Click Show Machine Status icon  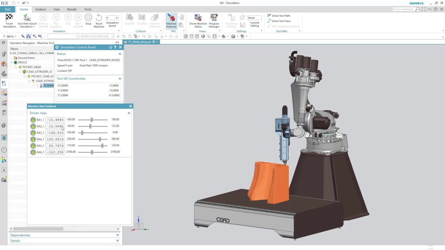[198, 18]
